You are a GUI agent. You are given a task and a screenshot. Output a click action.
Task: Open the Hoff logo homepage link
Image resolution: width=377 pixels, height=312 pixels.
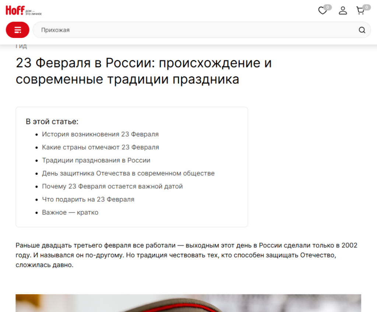coord(24,11)
